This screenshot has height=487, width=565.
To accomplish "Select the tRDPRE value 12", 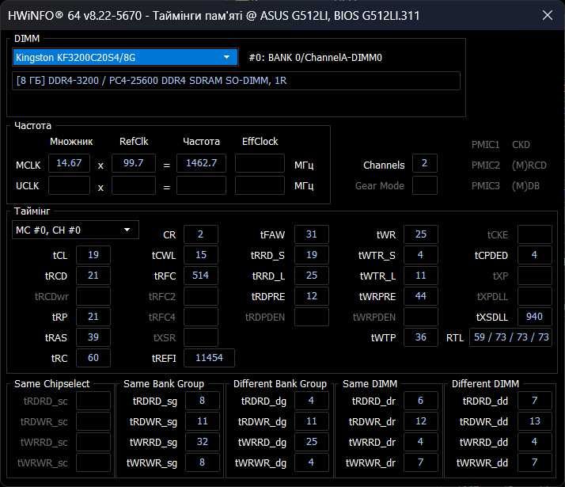I will (312, 296).
